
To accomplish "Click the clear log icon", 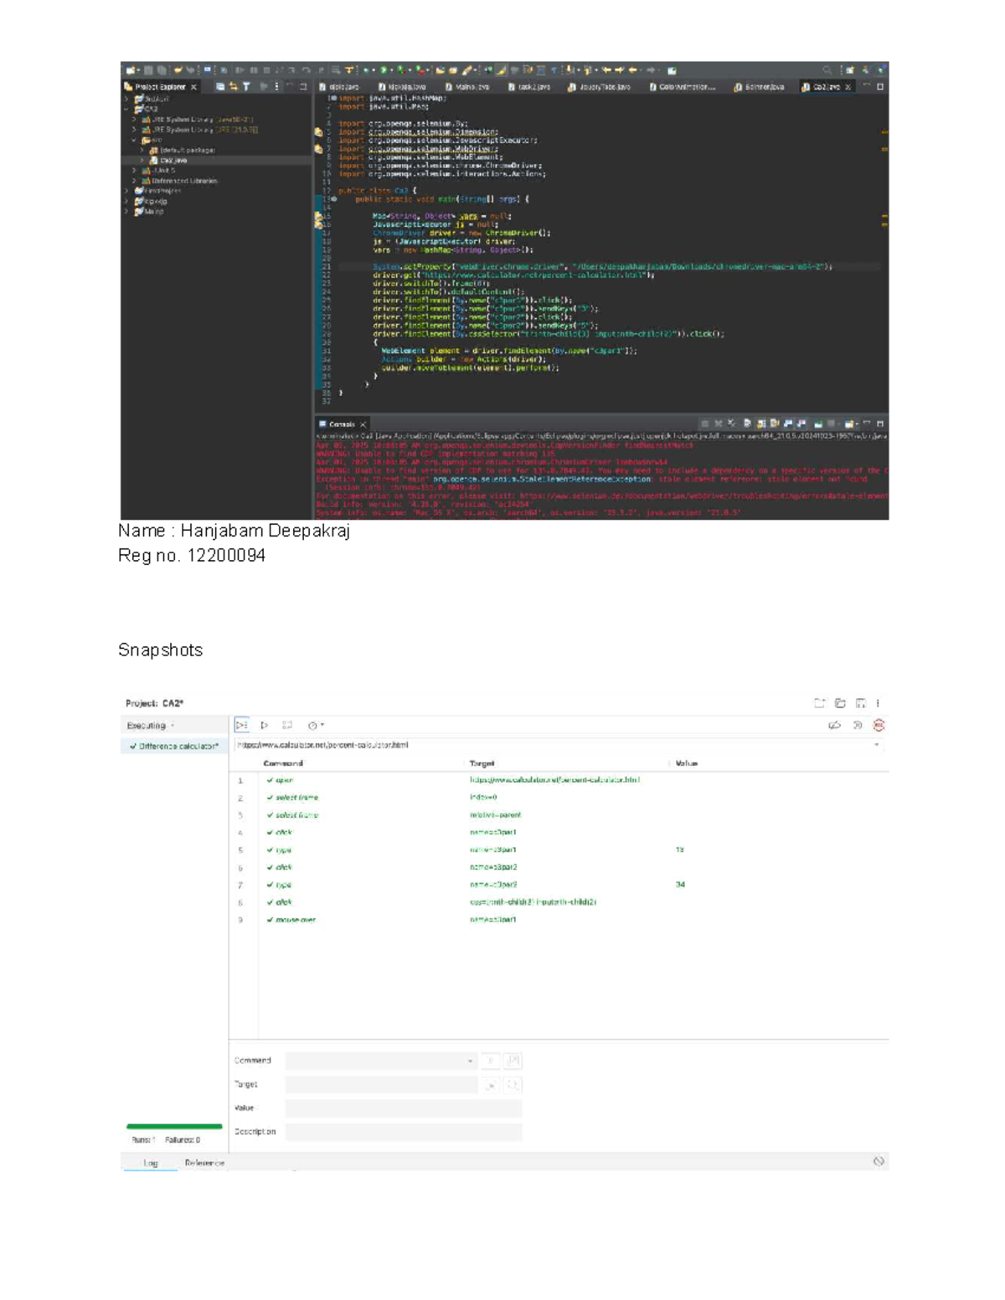I will pos(879,1162).
